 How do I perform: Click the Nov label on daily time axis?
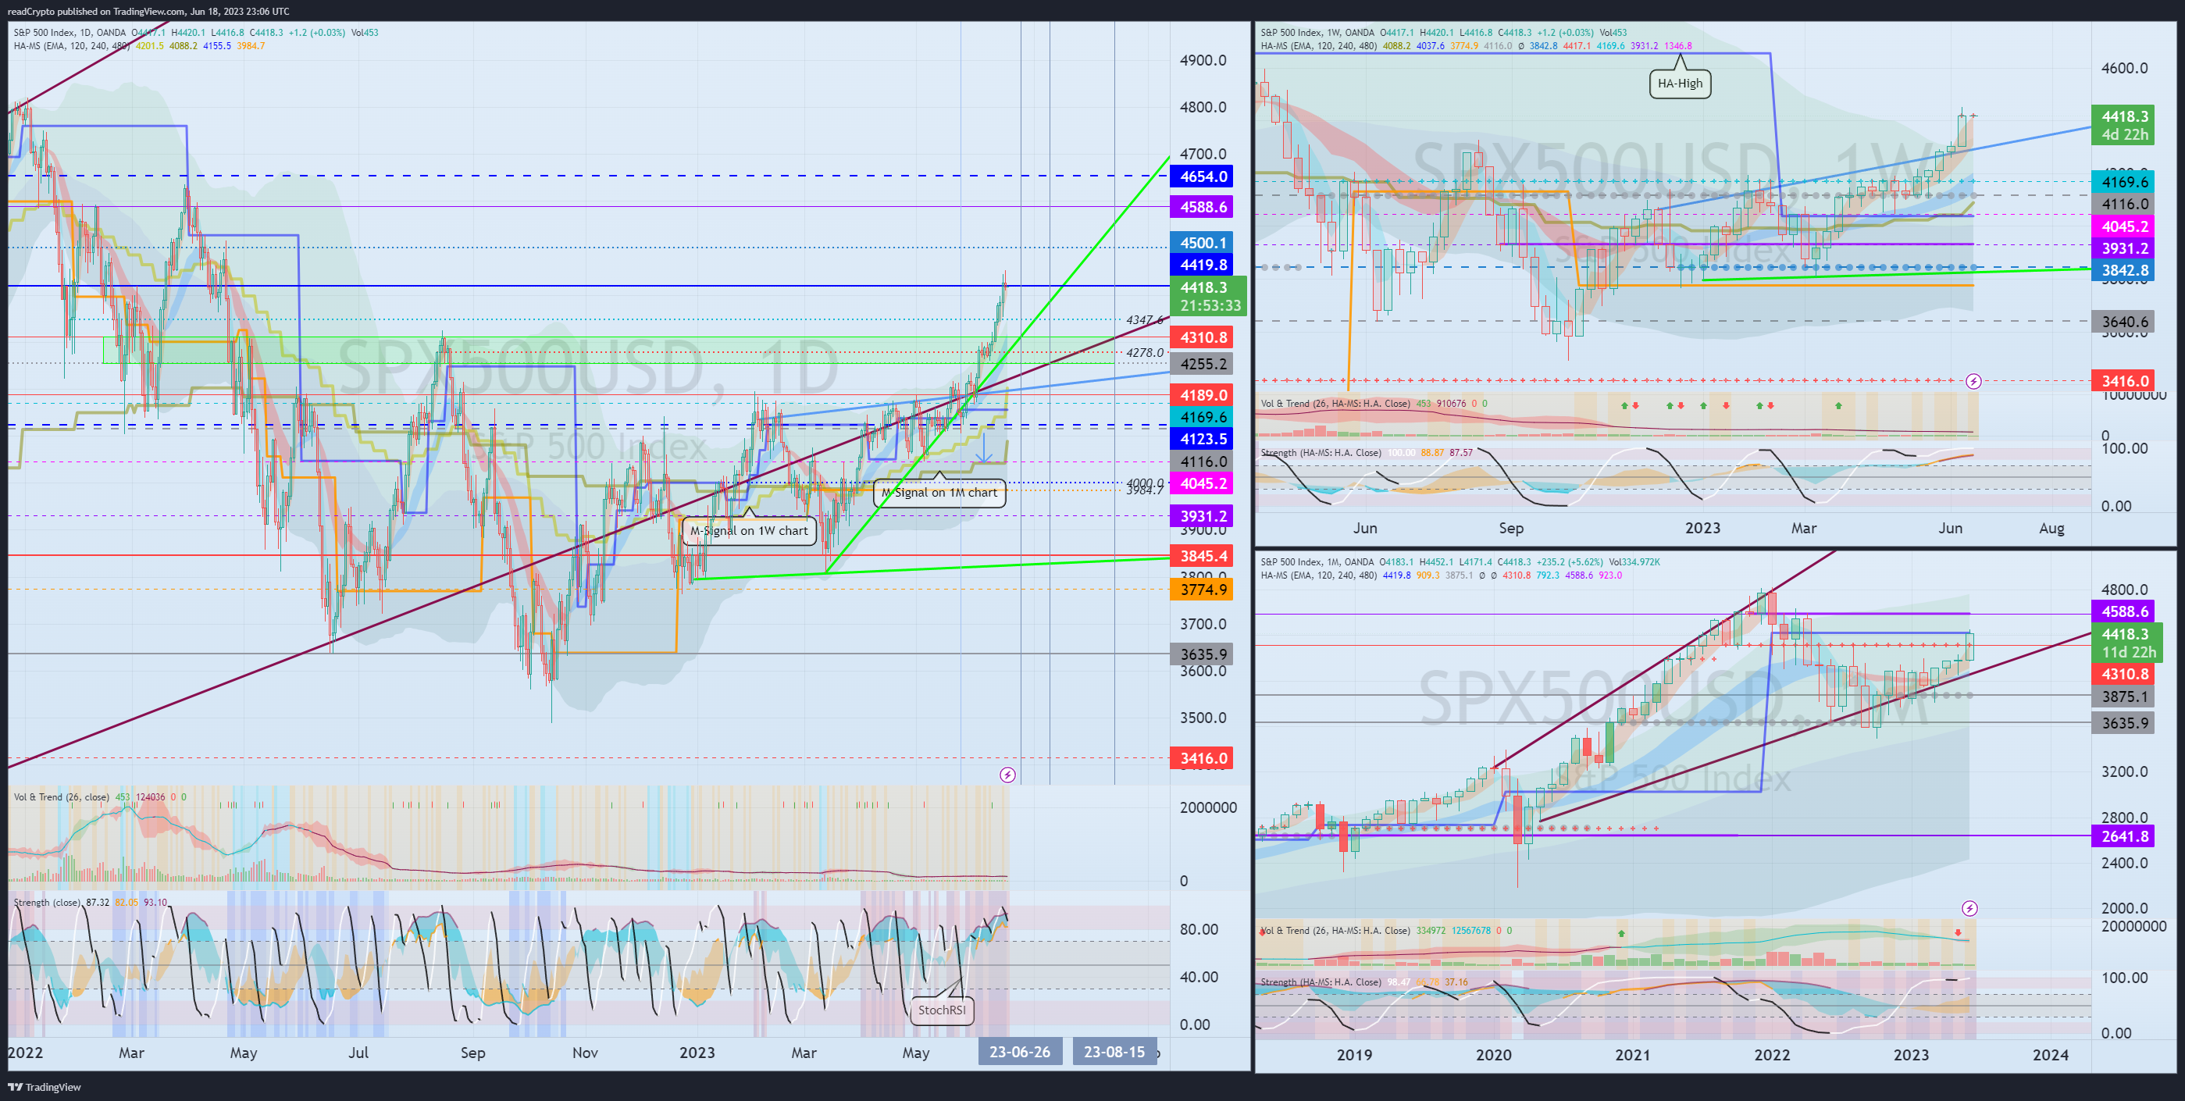(x=585, y=1053)
